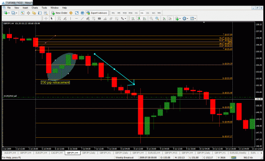Switch chart to Bar Chart type
The width and height of the screenshot is (265, 161).
click(x=133, y=18)
